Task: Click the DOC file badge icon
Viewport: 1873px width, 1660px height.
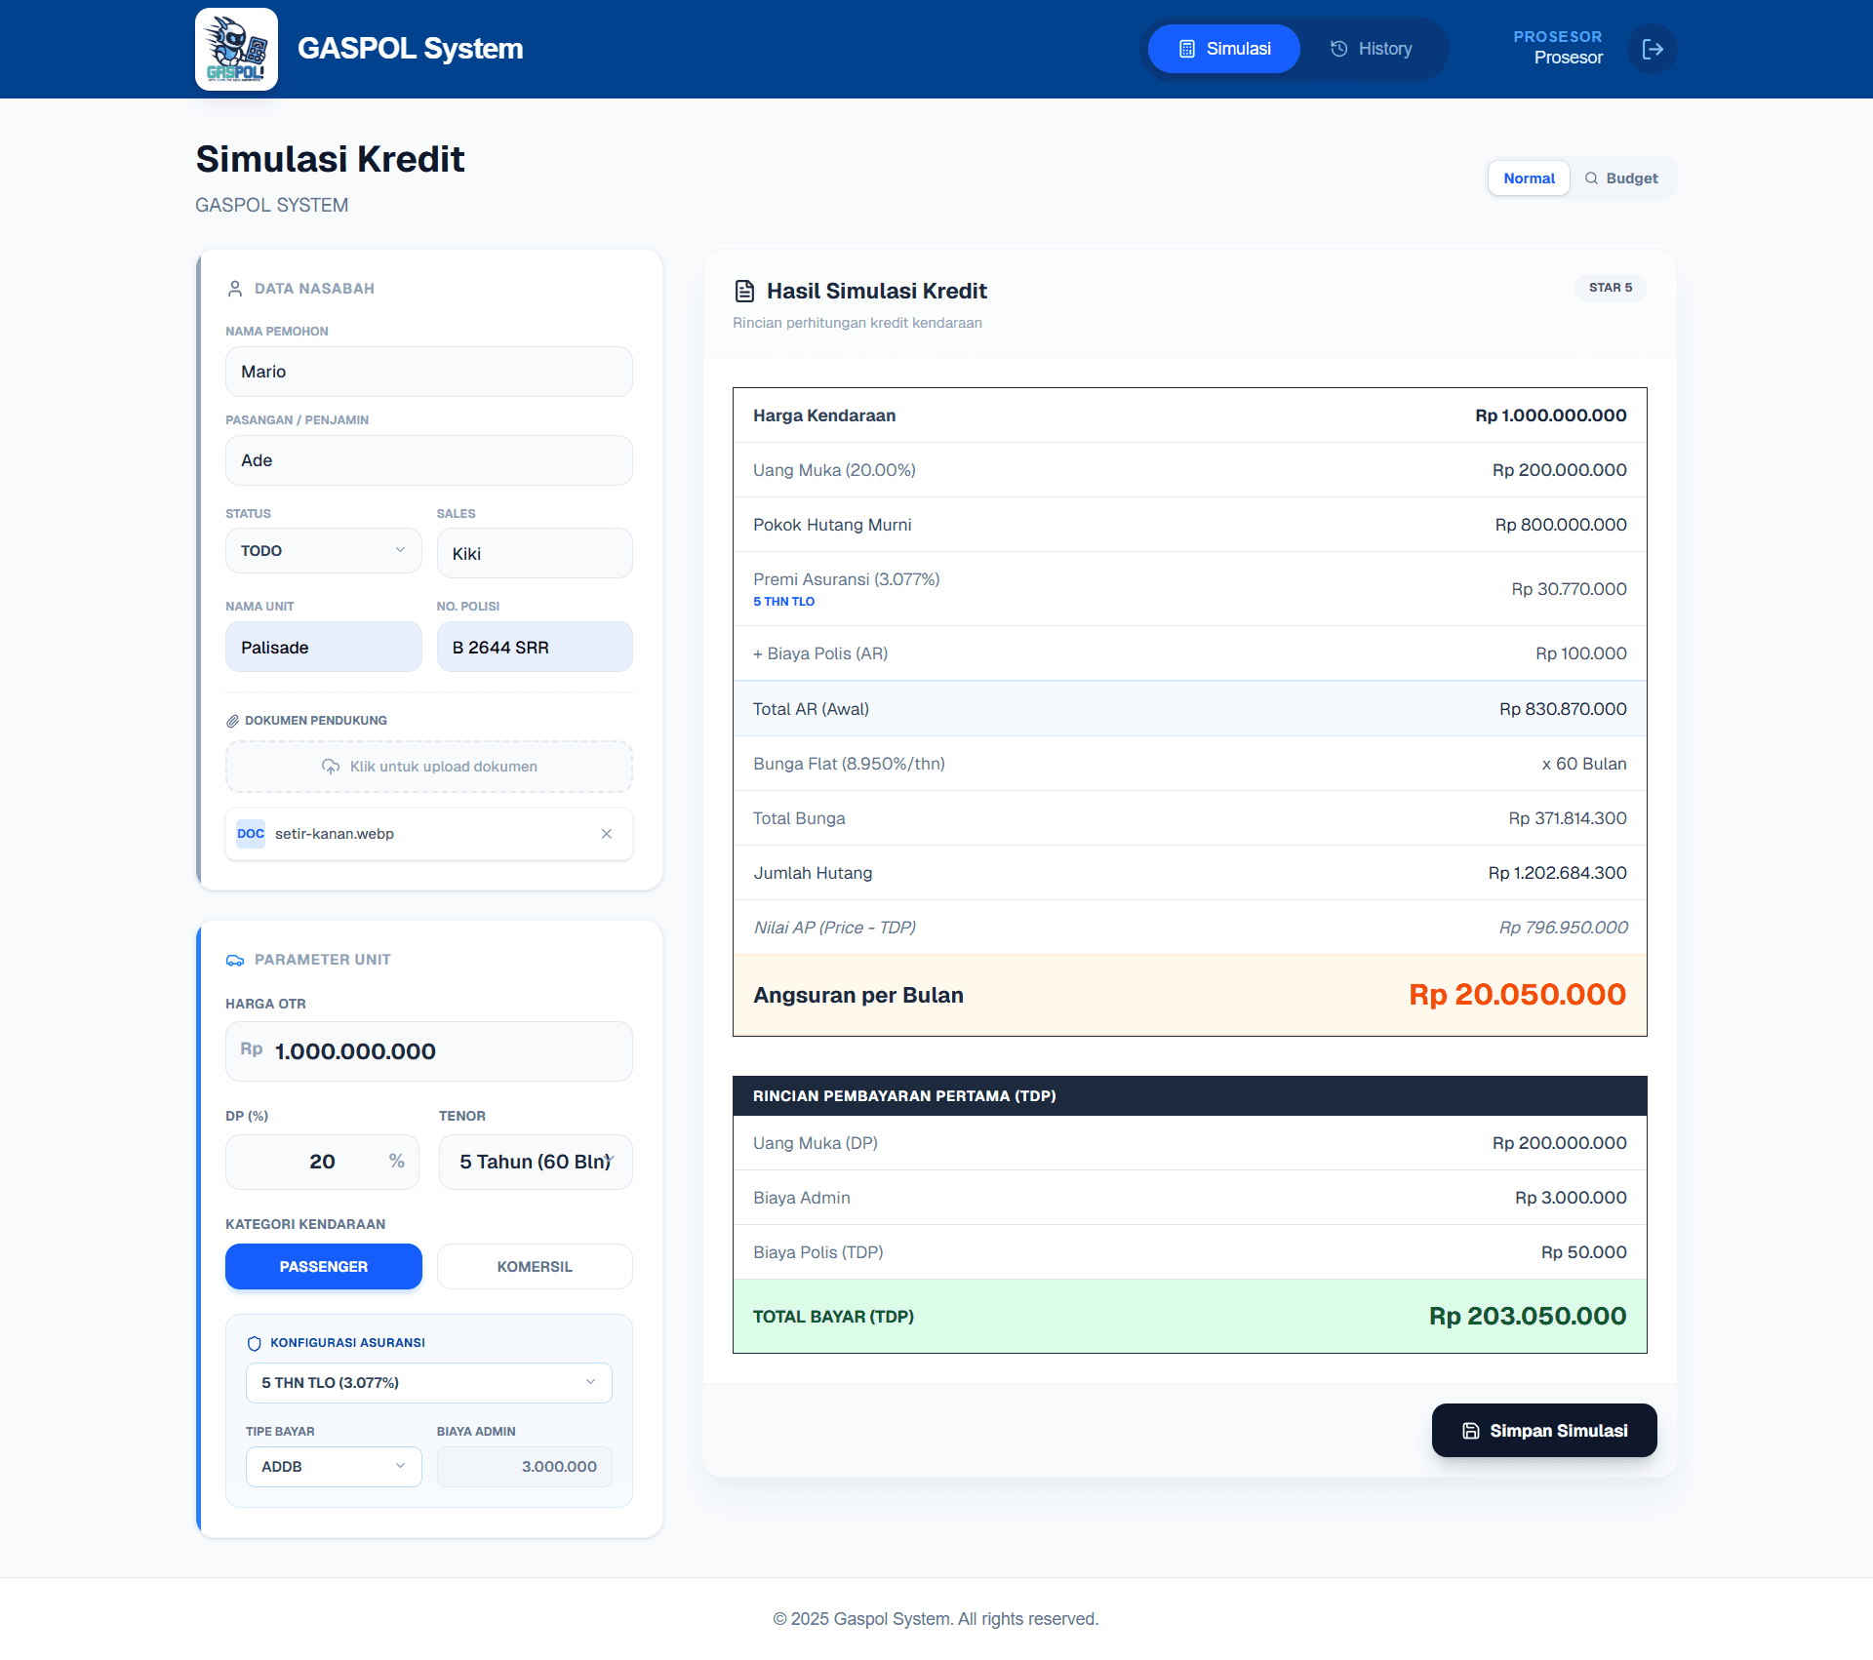Action: click(251, 834)
